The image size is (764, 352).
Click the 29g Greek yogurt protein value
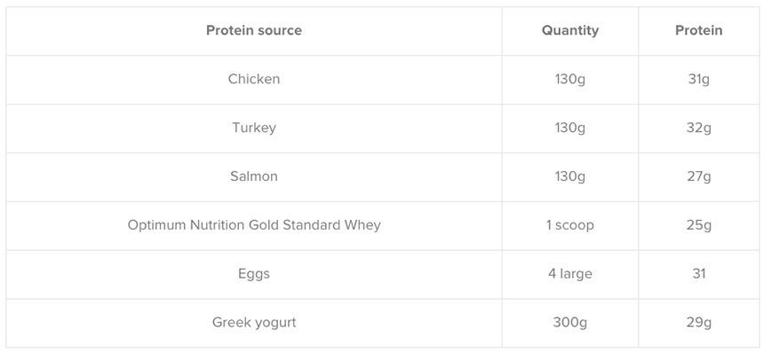[x=699, y=323]
